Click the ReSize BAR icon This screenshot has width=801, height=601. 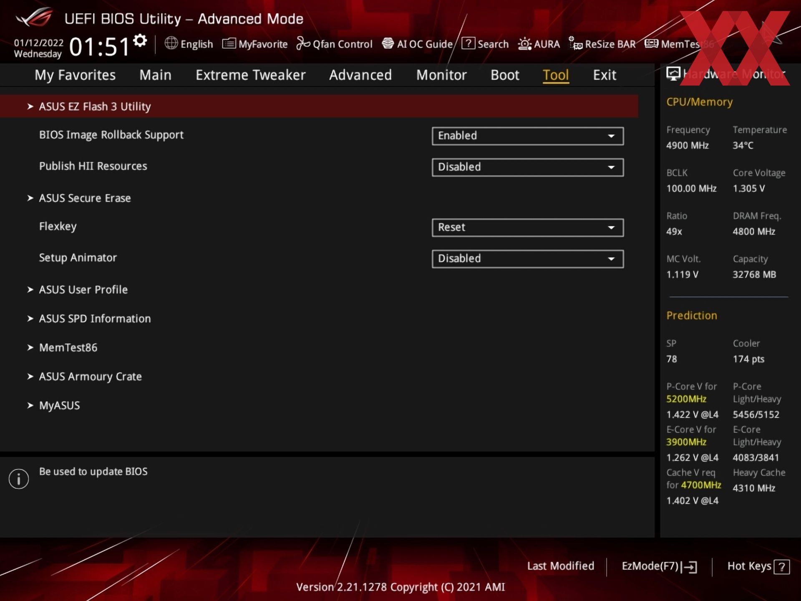[576, 43]
